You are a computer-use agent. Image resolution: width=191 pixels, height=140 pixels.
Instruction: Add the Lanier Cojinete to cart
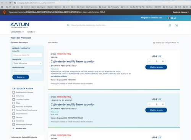pos(156,110)
